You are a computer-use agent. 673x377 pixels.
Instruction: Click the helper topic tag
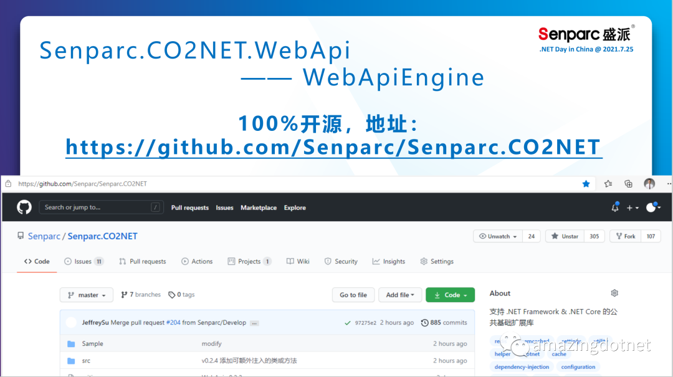pyautogui.click(x=502, y=354)
